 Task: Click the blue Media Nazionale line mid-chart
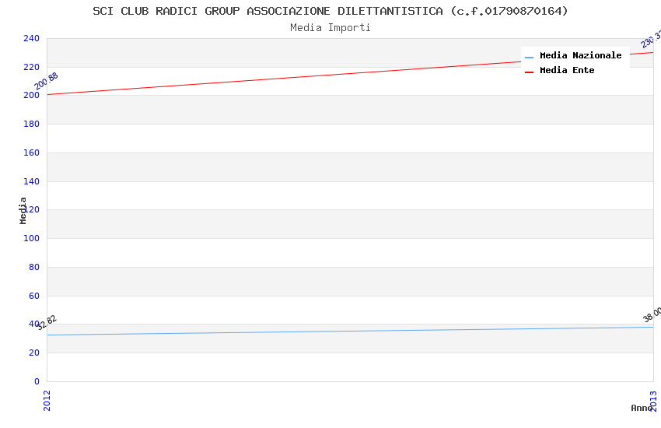point(350,331)
